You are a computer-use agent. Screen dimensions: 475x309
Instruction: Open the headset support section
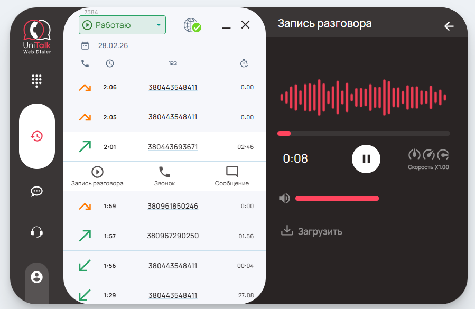click(x=36, y=232)
